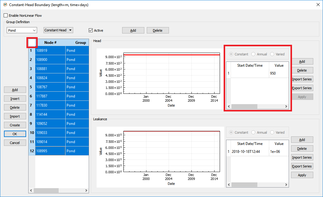The width and height of the screenshot is (323, 197).
Task: Click left arrow of Leakance table scrollbar
Action: click(x=229, y=185)
